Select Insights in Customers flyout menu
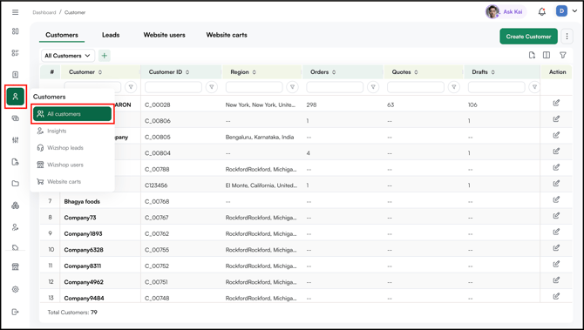The width and height of the screenshot is (584, 330). [57, 131]
